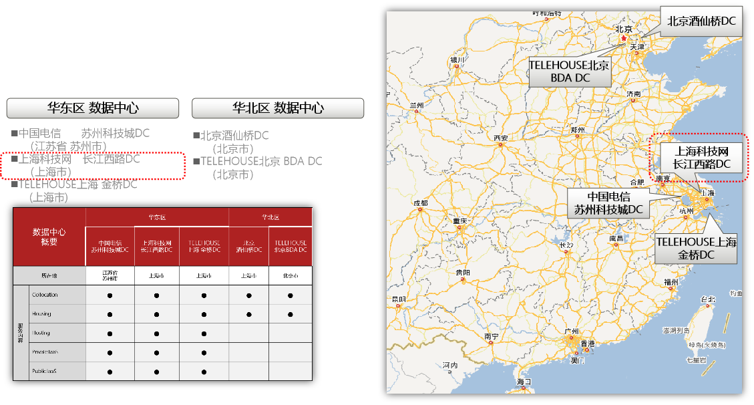Click the Colocation dot for 中国电信苏州科技城DC
Viewport: 754px width, 405px height.
[x=110, y=295]
